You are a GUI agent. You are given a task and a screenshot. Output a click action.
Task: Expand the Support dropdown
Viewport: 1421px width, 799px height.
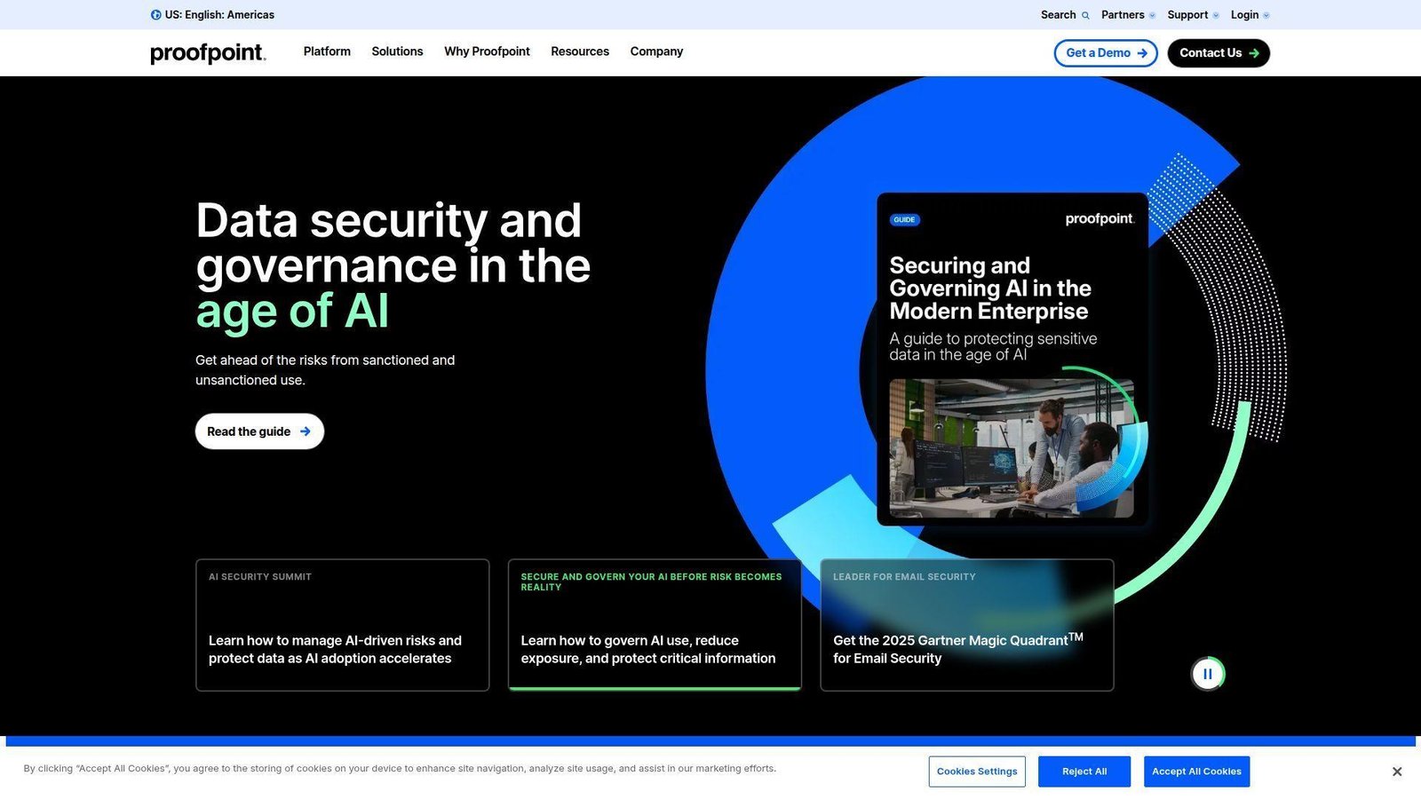coord(1193,15)
